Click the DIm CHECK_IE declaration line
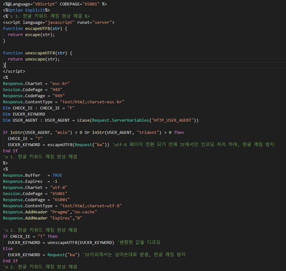This screenshot has height=271, width=286. coord(39,108)
